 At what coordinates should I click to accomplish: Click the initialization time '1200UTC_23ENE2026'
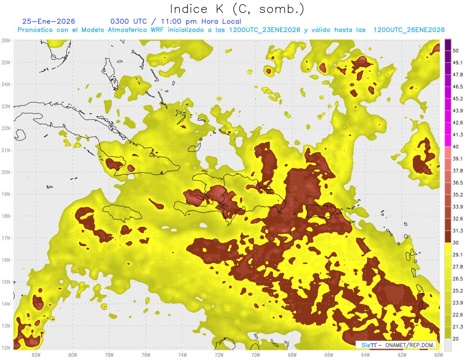(265, 30)
